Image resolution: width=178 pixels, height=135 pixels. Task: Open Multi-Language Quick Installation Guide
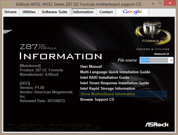(115, 72)
